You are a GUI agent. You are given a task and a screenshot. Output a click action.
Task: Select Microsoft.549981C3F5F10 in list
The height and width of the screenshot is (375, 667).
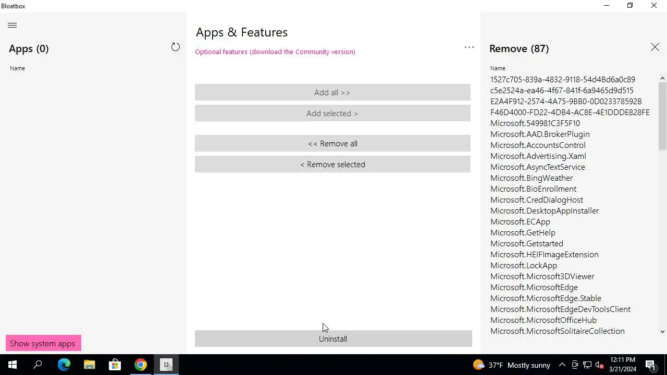pyautogui.click(x=535, y=123)
